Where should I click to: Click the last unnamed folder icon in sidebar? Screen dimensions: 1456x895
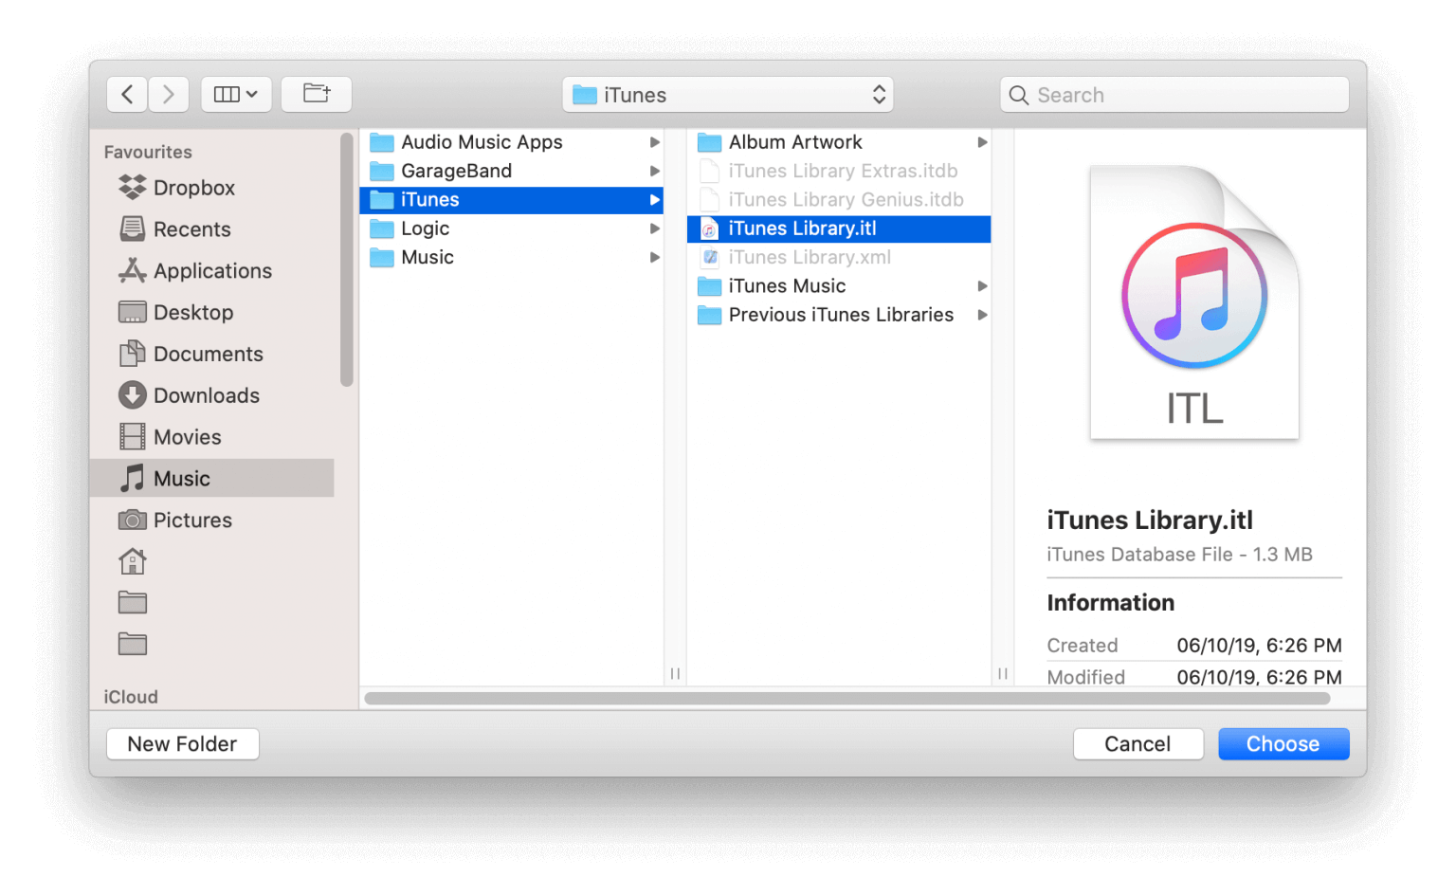tap(133, 645)
